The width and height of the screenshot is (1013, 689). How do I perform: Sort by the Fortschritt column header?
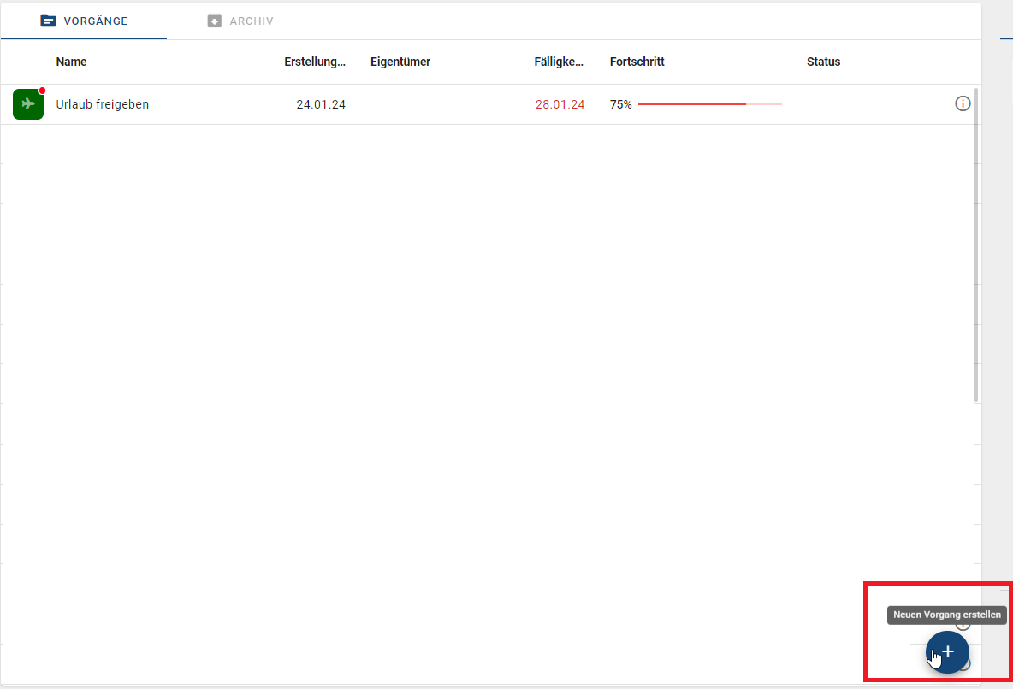(637, 62)
